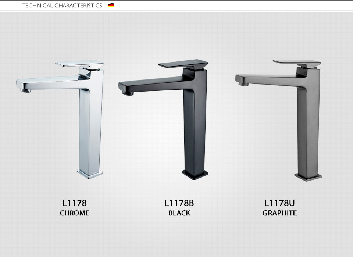Choose the L1178 model label
The height and width of the screenshot is (257, 353).
pyautogui.click(x=75, y=203)
